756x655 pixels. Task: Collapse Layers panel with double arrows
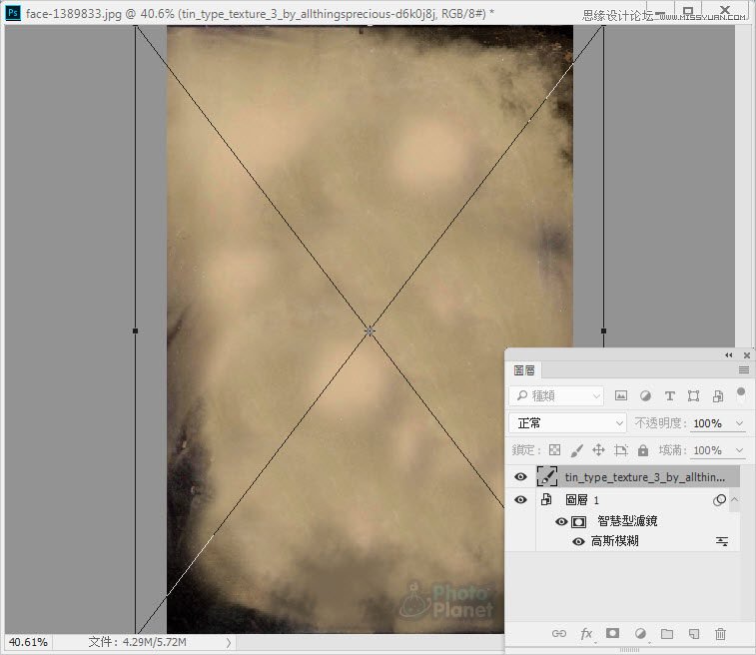[x=728, y=355]
